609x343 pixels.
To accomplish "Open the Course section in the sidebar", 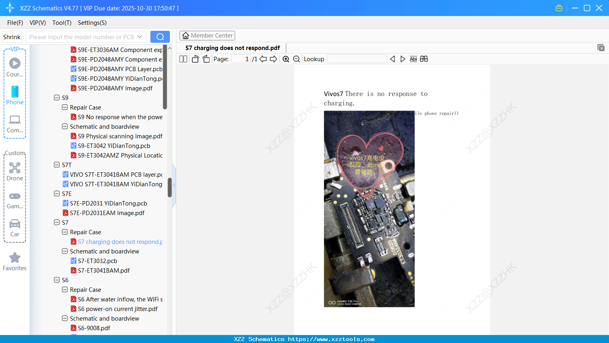I will coord(15,67).
